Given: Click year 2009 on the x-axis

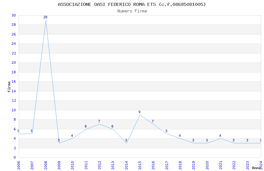Looking at the screenshot, I should click(59, 165).
